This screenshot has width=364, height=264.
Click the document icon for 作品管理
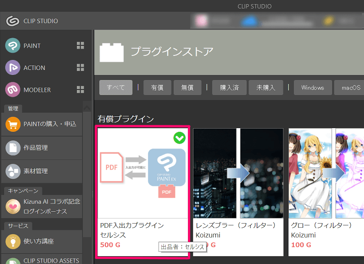(x=13, y=148)
